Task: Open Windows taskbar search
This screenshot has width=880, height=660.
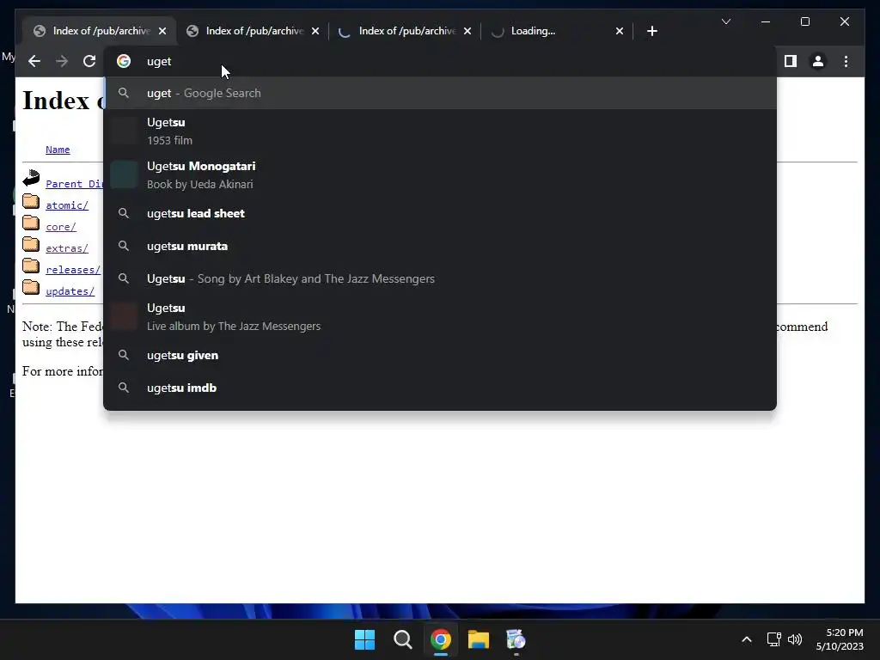Action: coord(402,639)
